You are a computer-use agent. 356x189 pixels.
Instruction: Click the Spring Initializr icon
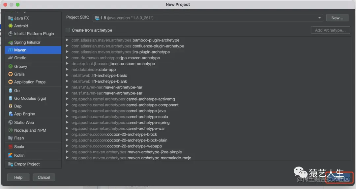[11, 43]
